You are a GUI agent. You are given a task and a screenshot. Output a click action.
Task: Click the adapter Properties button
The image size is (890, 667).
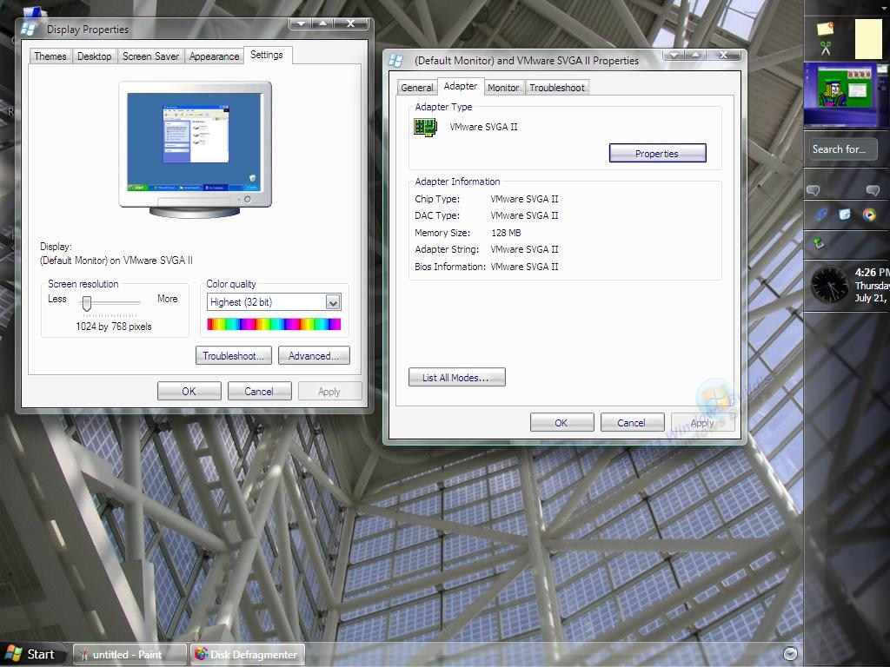657,153
